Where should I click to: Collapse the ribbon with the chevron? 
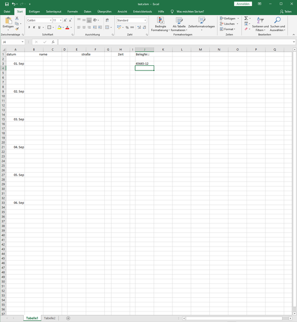click(293, 35)
